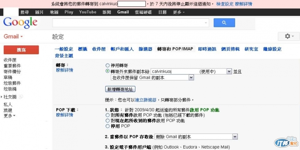The height and width of the screenshot is (150, 300).
Task: Expand the 更多 menu in top bar
Action: click(179, 12)
